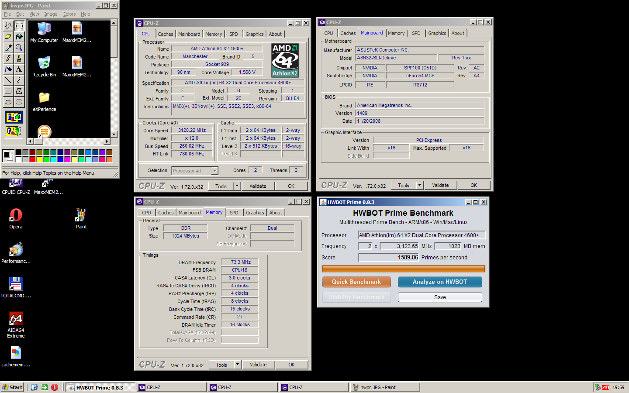Open the Tools dropdown arrow in Memory window

click(238, 365)
